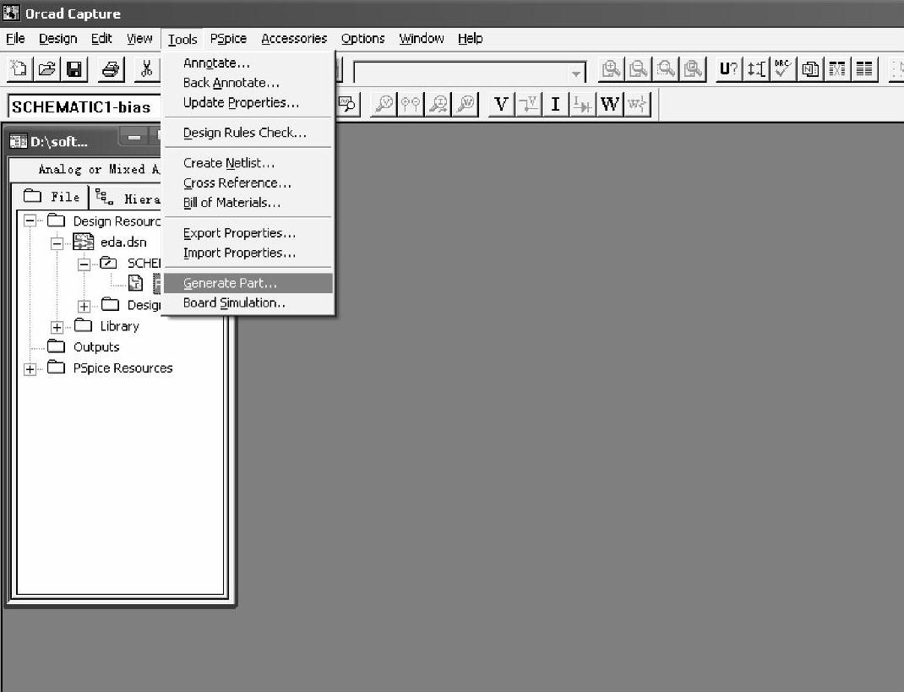
Task: Click the U? annotate toolbar icon
Action: (x=728, y=69)
